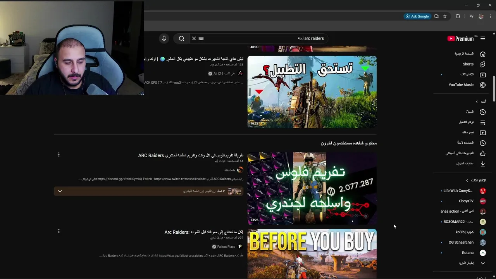Open the ليش هذي اللعبة اشتهرت video title

193,59
